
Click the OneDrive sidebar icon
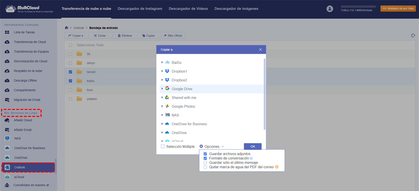(7, 158)
